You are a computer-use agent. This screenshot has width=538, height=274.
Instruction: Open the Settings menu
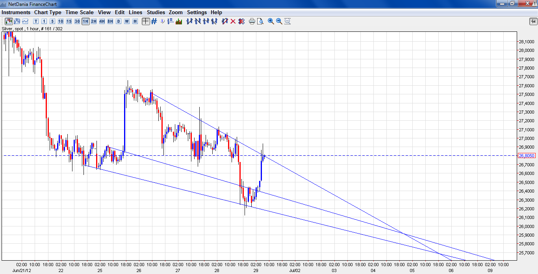pyautogui.click(x=197, y=12)
